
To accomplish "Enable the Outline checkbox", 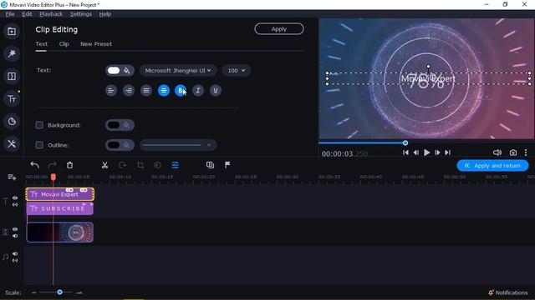I will click(x=39, y=145).
